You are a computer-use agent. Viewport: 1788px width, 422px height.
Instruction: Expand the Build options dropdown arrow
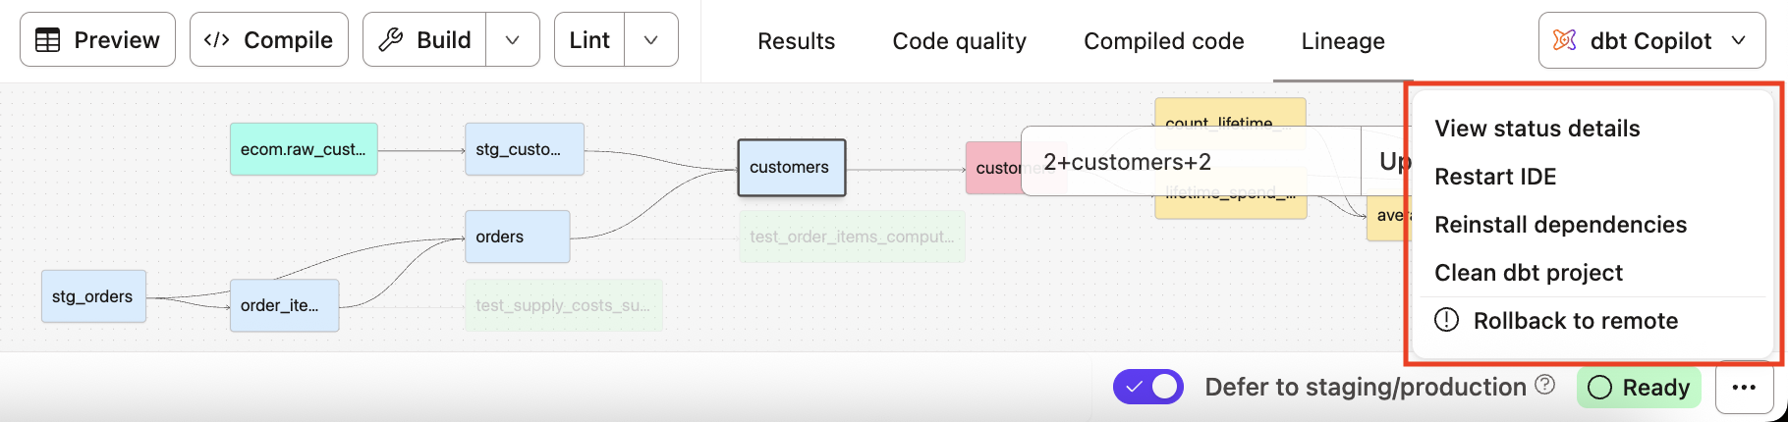coord(512,40)
